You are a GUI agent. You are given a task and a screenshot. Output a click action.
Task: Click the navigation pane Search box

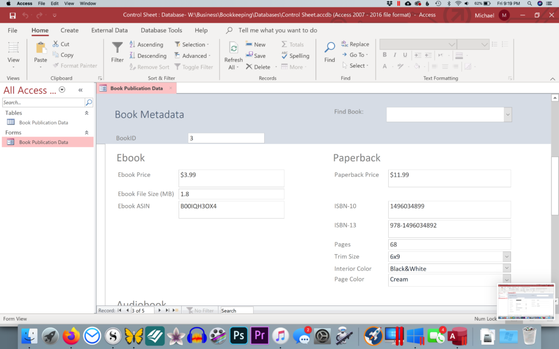click(44, 103)
